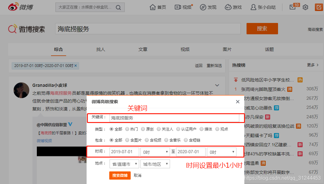Open the 高级搜索 link
Viewport: 324px width, 184px height.
click(315, 30)
